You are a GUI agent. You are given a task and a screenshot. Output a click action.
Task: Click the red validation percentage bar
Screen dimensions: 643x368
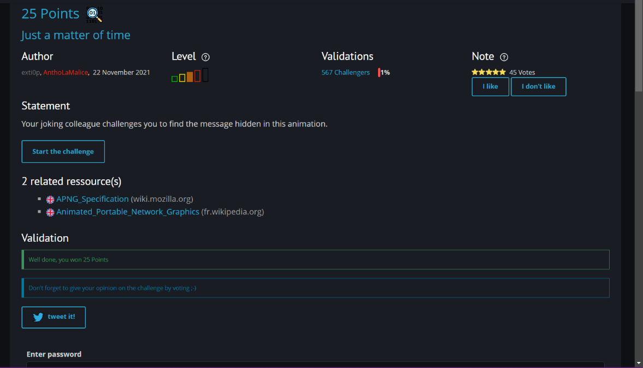[379, 73]
